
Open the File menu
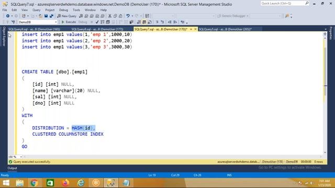point(5,10)
